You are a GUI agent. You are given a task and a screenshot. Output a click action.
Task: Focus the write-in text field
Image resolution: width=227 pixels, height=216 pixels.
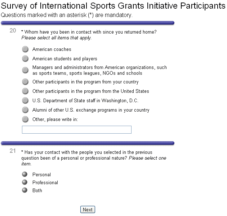point(76,130)
